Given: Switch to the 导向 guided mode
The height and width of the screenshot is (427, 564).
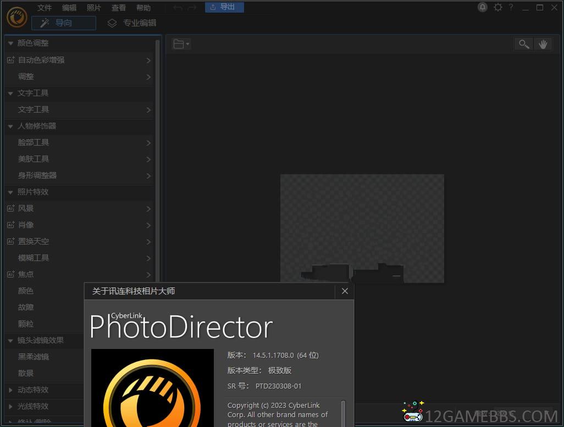Looking at the screenshot, I should [x=63, y=23].
